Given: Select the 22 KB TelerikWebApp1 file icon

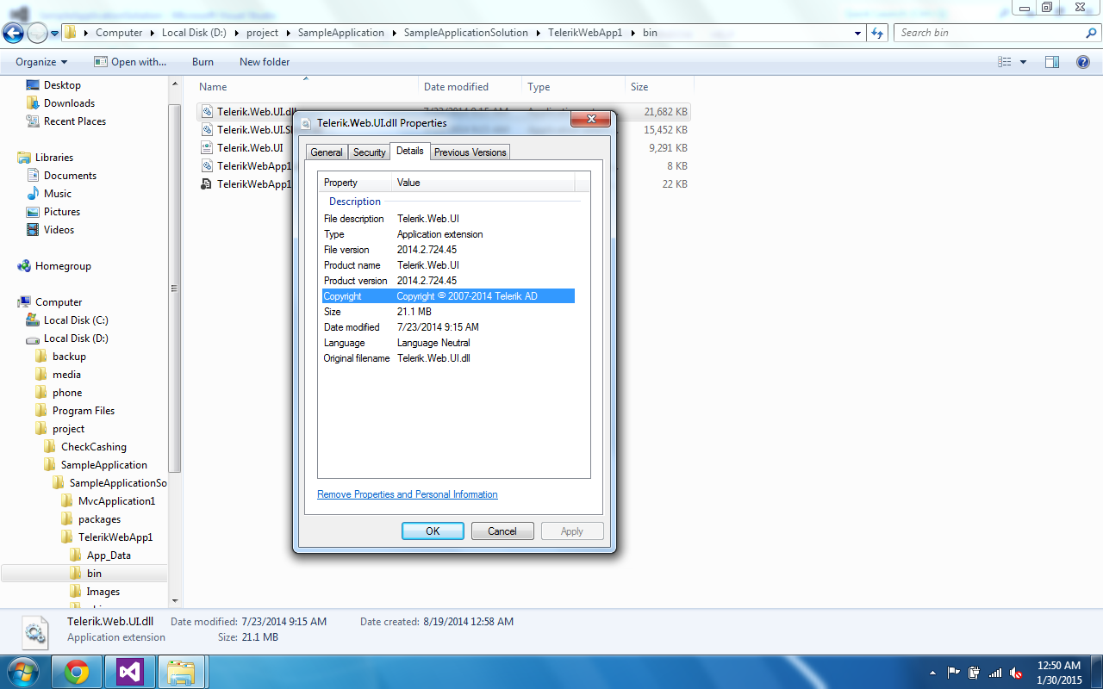Looking at the screenshot, I should click(x=207, y=184).
